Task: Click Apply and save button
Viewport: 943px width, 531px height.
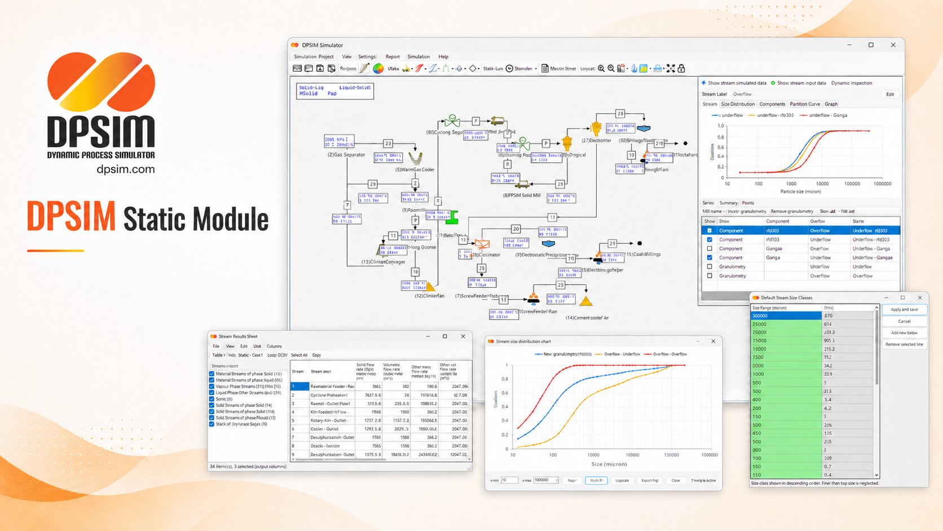Action: click(904, 309)
